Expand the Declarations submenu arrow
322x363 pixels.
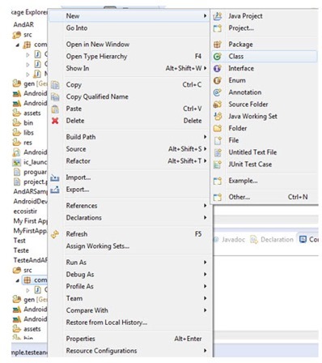205,218
